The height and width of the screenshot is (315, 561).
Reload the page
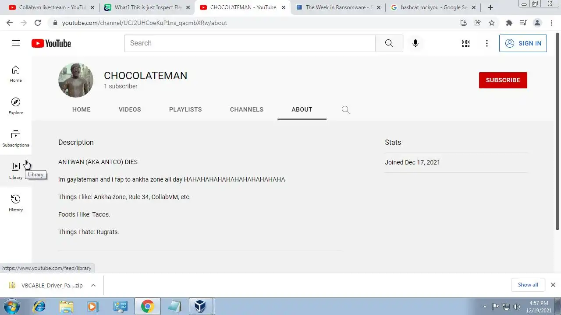click(38, 23)
